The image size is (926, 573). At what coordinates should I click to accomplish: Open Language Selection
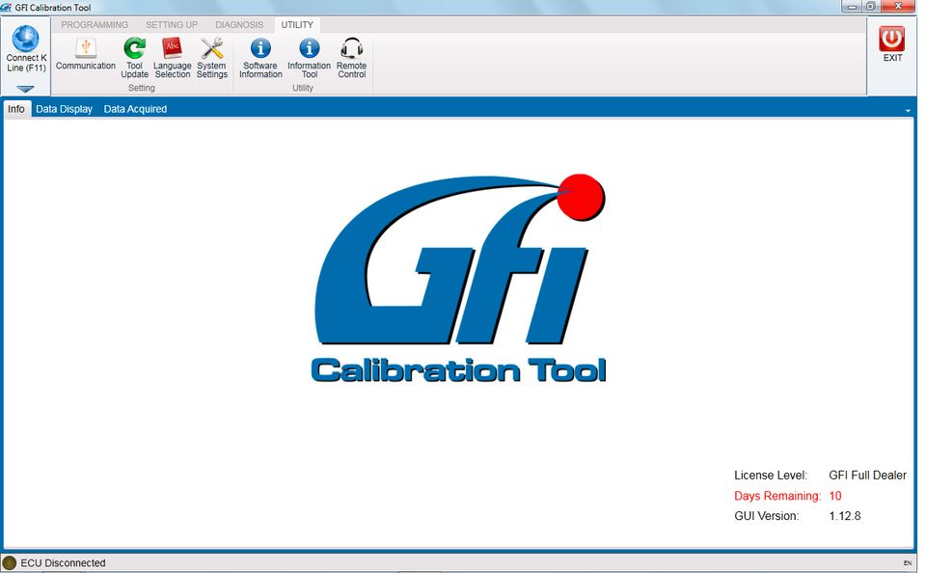pyautogui.click(x=173, y=55)
